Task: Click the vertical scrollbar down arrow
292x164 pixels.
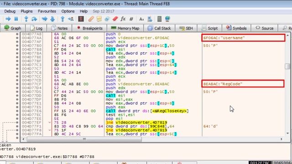Action: (x=287, y=133)
